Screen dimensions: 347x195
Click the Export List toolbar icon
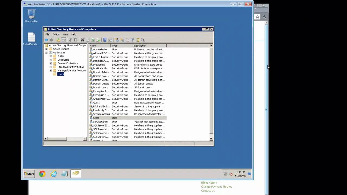tap(98, 40)
